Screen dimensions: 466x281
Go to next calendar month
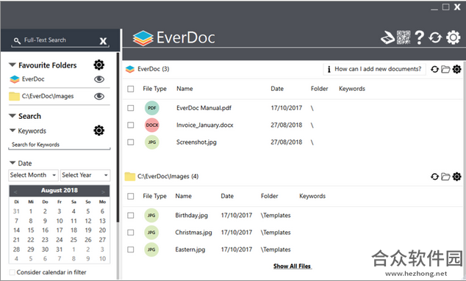(103, 192)
